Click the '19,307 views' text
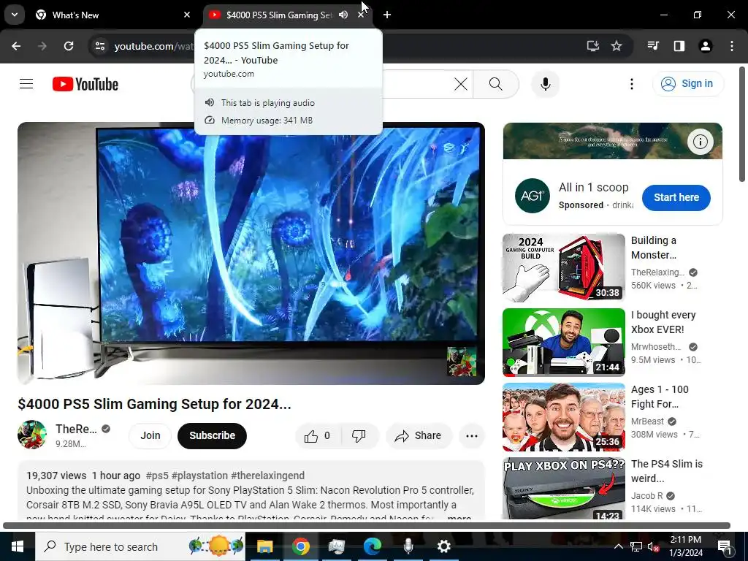The height and width of the screenshot is (561, 748). 56,476
